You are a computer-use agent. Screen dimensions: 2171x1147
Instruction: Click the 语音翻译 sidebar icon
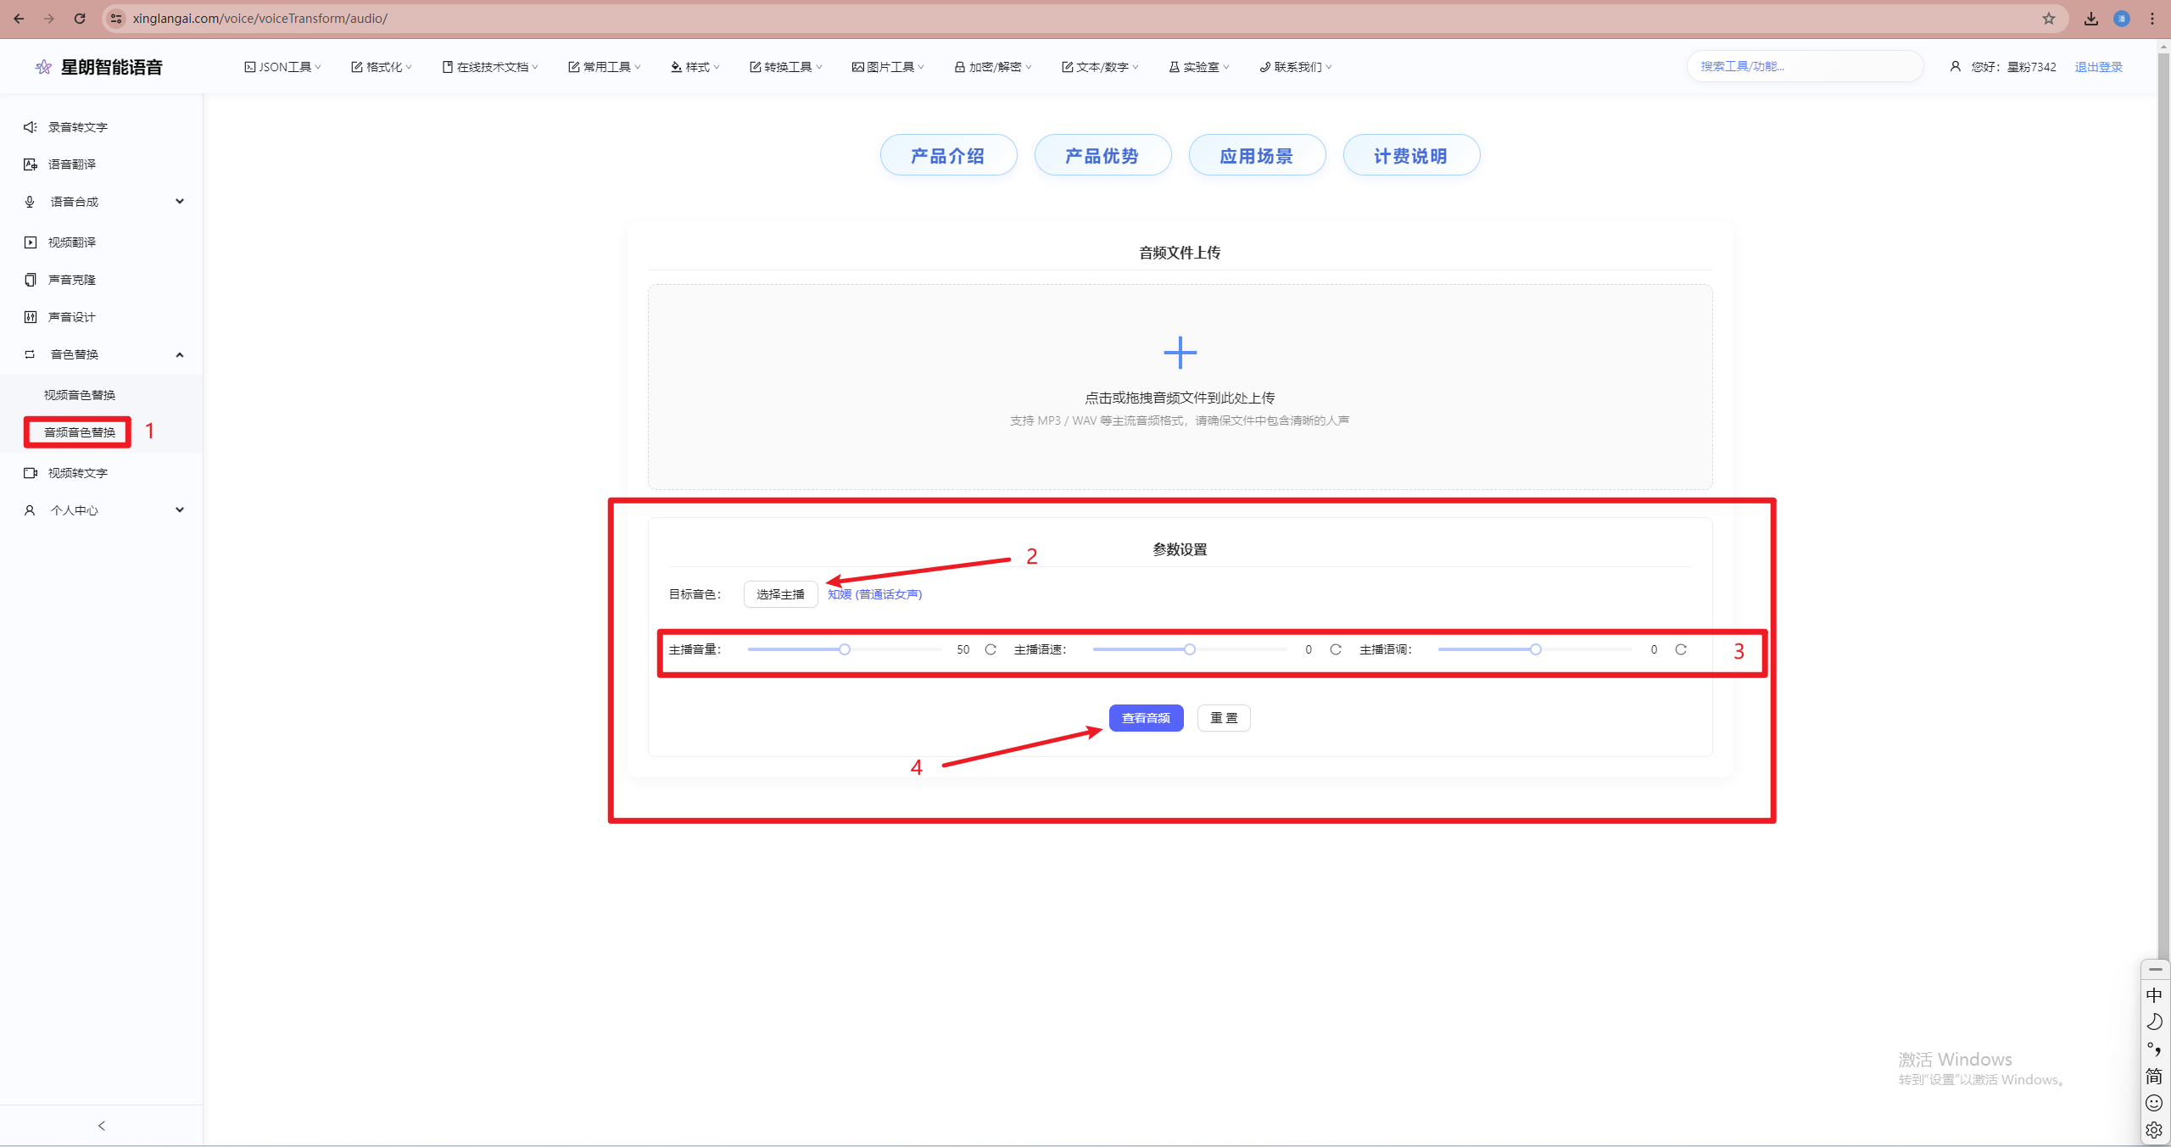pyautogui.click(x=31, y=164)
